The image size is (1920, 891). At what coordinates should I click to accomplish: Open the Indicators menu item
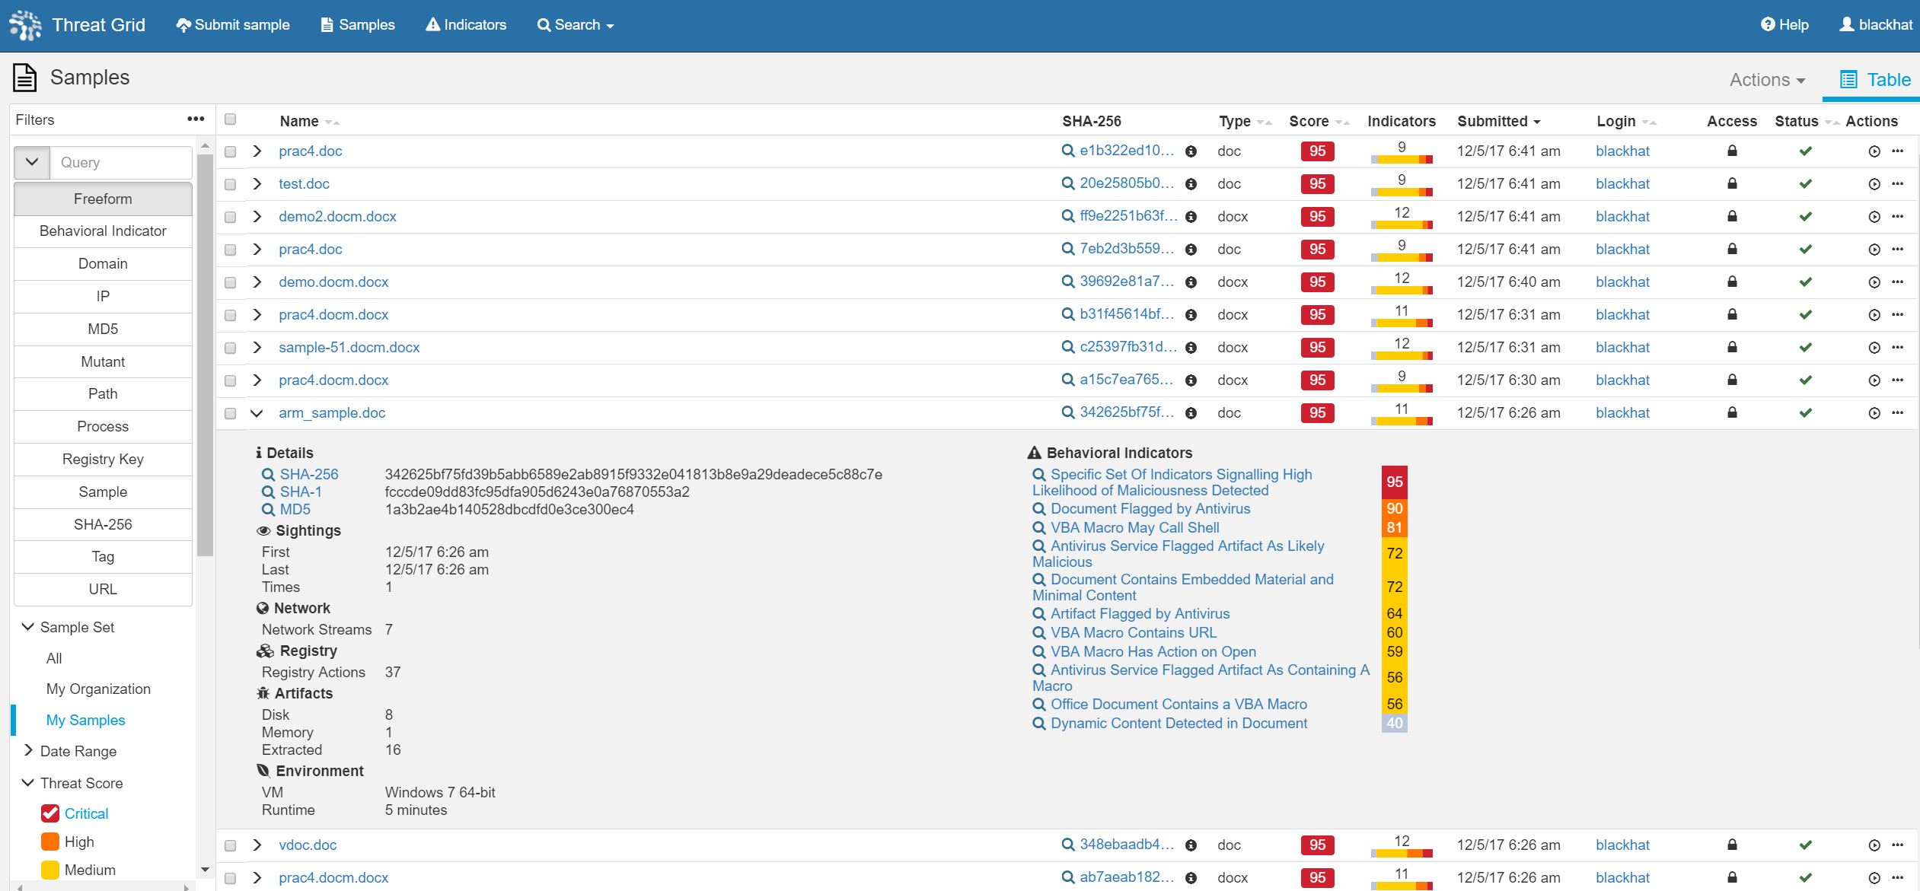point(466,25)
